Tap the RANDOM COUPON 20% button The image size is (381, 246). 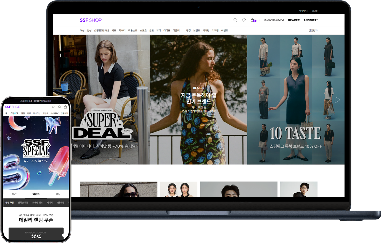point(36,234)
